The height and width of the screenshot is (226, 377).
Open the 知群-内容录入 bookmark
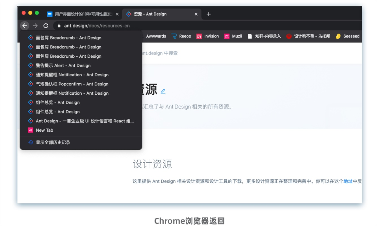click(x=264, y=36)
